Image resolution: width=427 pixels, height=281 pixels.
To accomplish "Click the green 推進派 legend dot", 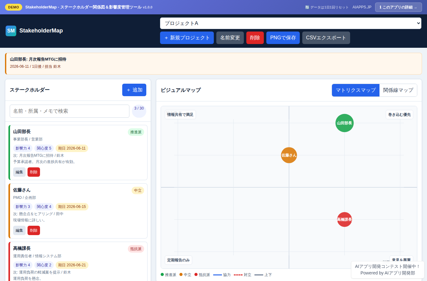I will tap(162, 274).
